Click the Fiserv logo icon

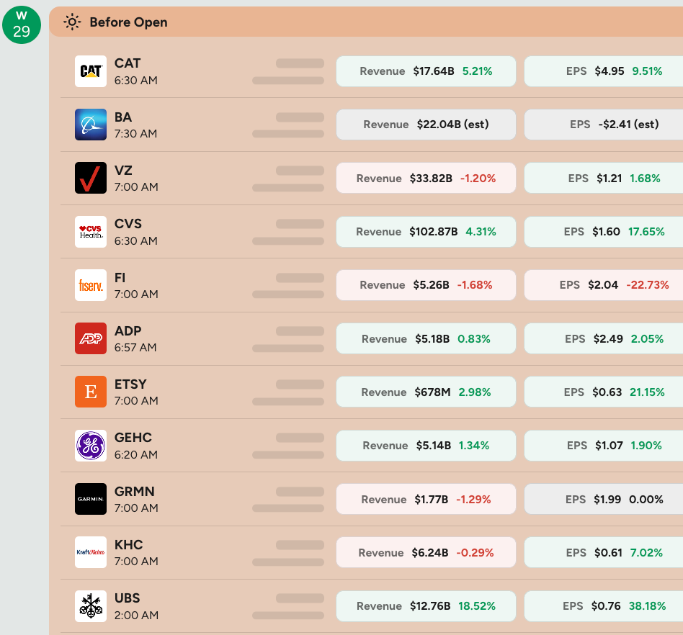pos(91,285)
